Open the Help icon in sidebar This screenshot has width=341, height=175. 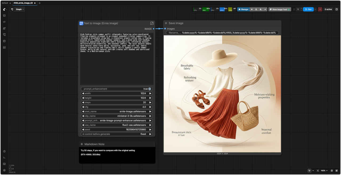[x=4, y=151]
